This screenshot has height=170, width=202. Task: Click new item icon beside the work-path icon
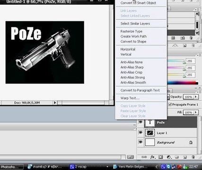(184, 45)
